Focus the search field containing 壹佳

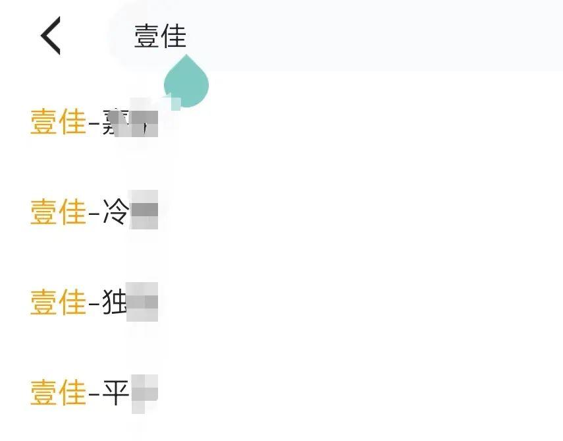[x=329, y=36]
